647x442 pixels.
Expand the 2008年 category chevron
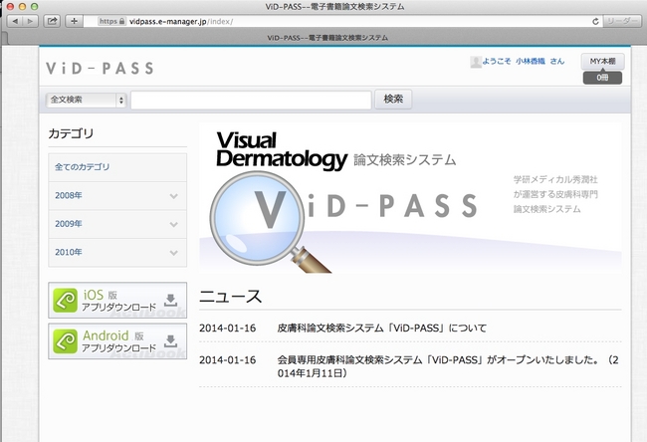coord(174,196)
